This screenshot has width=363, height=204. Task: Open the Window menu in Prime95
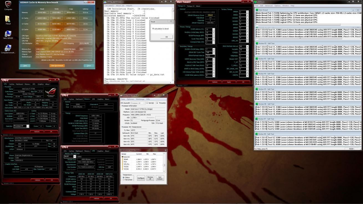pos(286,6)
